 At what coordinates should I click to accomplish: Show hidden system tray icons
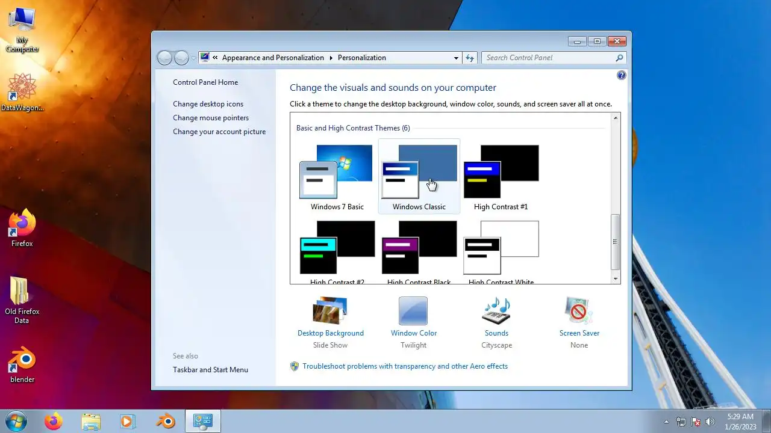tap(666, 422)
